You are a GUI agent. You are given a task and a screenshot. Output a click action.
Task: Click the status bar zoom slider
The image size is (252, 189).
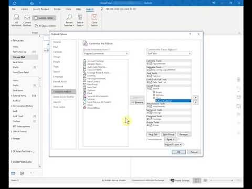point(222,180)
